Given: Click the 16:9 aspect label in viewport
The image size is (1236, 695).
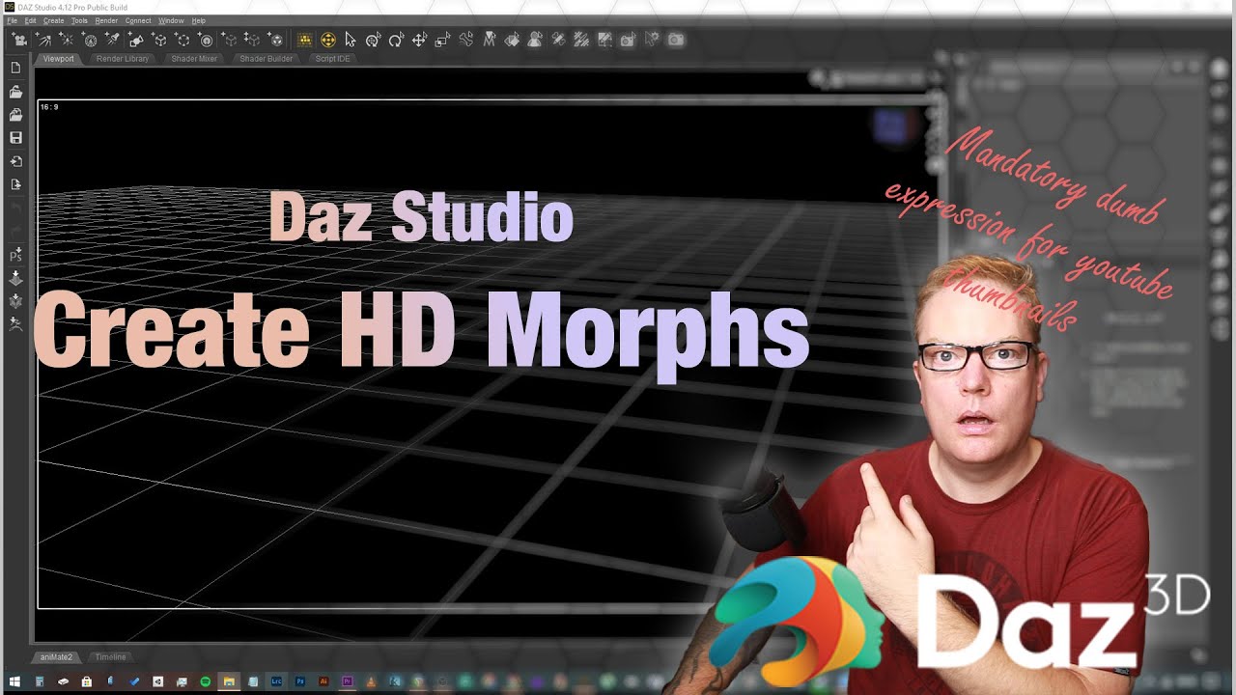Looking at the screenshot, I should (49, 107).
